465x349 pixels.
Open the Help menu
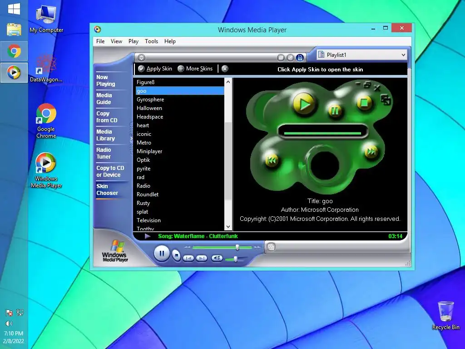click(170, 41)
